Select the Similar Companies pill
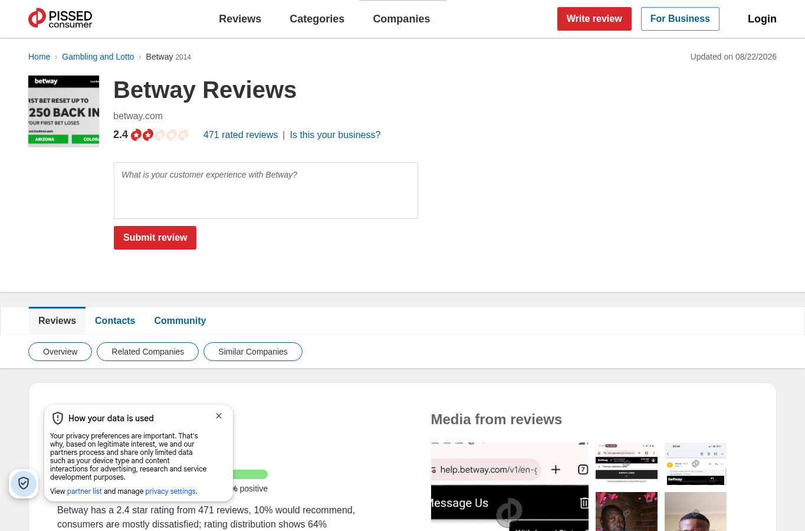Image resolution: width=805 pixels, height=531 pixels. (x=253, y=352)
